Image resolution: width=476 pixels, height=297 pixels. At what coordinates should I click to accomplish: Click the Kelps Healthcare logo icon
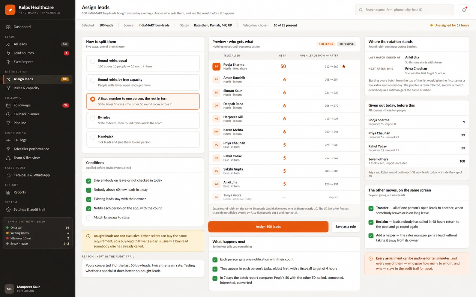(10, 10)
